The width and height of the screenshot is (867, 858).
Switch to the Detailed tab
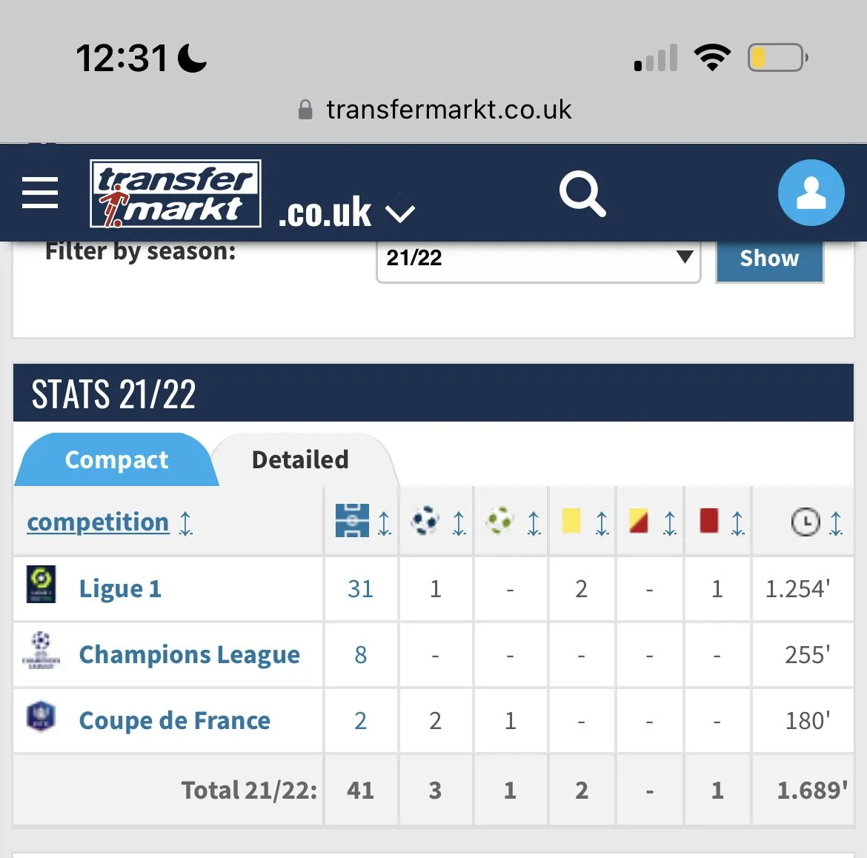[x=300, y=460]
